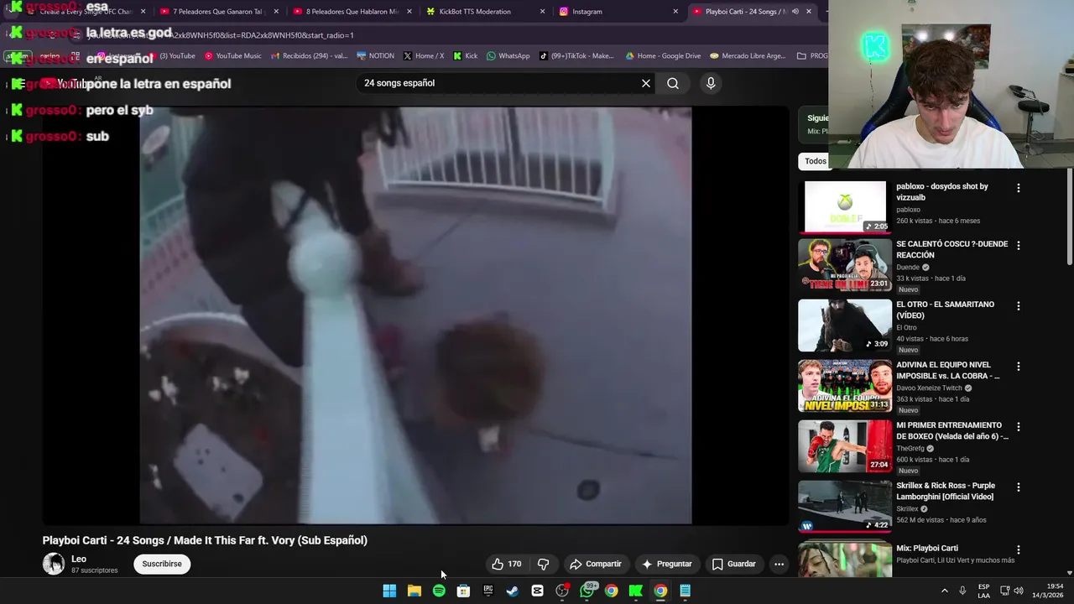Open File Explorer from the taskbar
Image resolution: width=1074 pixels, height=604 pixels.
[414, 591]
